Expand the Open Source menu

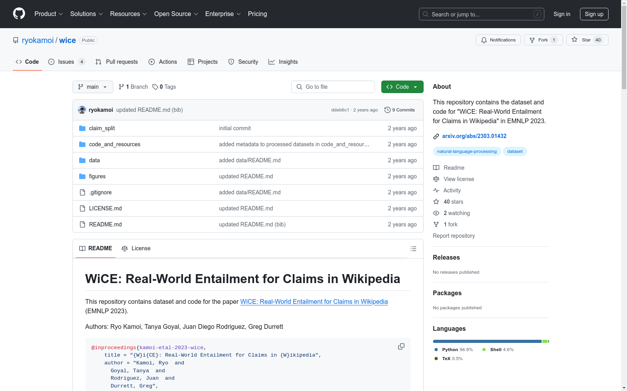pos(176,14)
